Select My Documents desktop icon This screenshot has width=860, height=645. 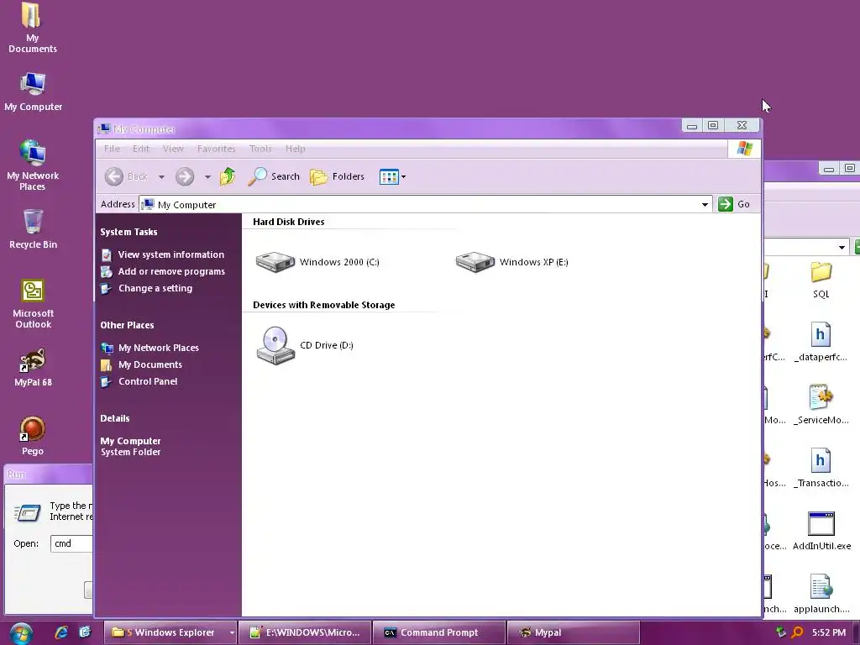33,28
